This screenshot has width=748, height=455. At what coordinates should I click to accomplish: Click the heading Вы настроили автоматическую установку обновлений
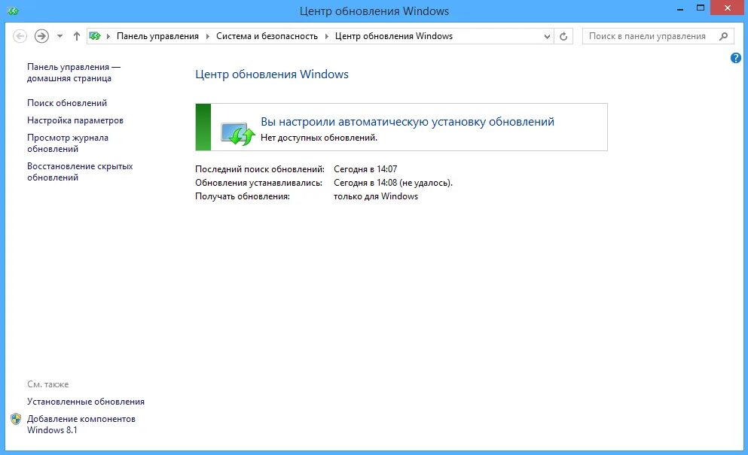(x=408, y=122)
